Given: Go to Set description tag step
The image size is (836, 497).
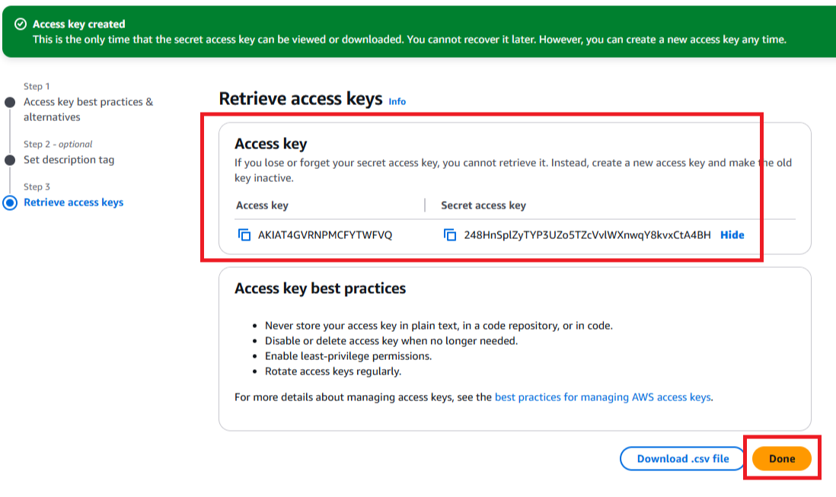Looking at the screenshot, I should click(69, 160).
